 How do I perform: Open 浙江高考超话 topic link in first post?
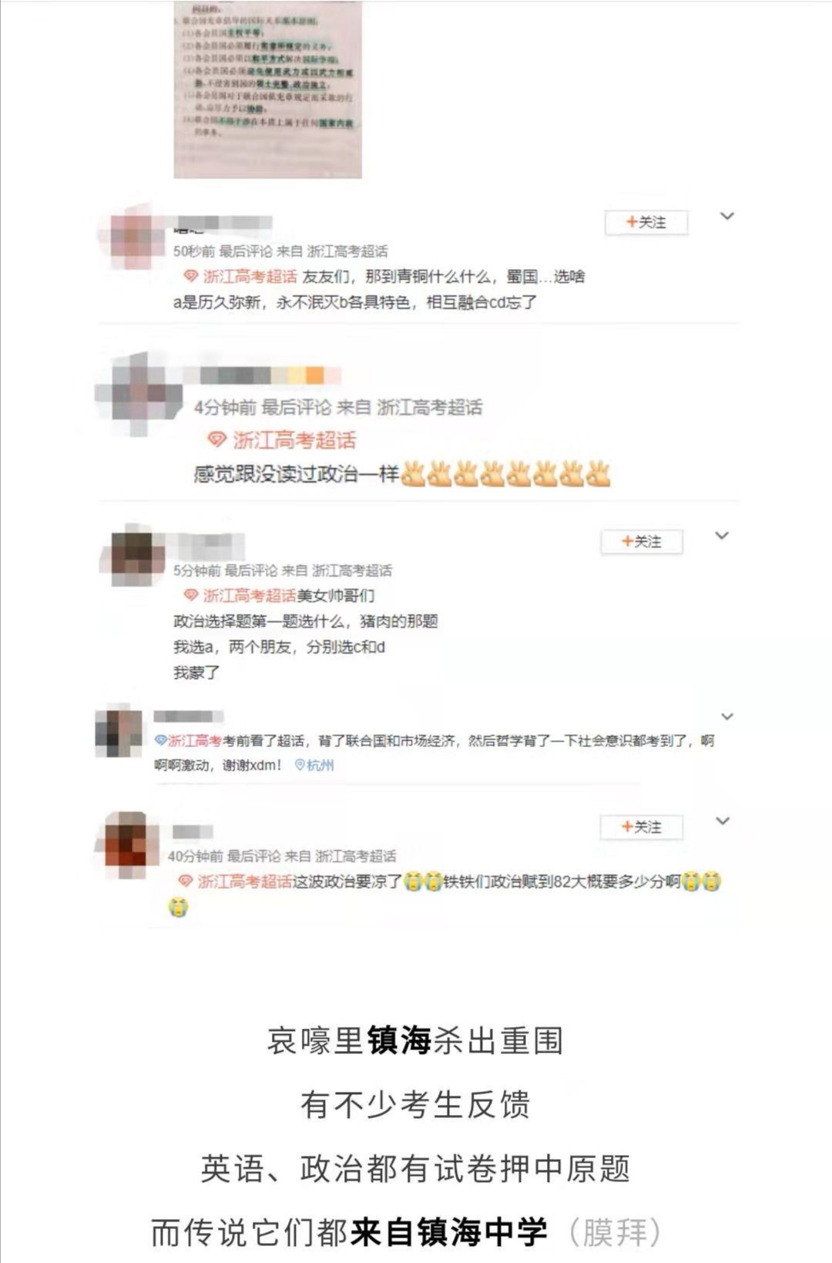pyautogui.click(x=250, y=276)
